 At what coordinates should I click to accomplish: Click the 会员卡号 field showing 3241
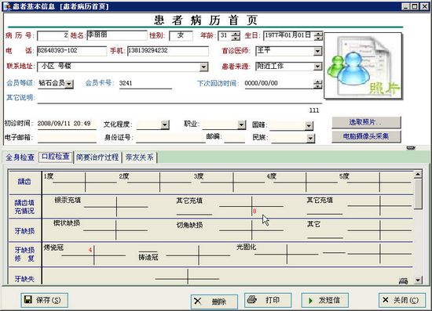click(145, 84)
